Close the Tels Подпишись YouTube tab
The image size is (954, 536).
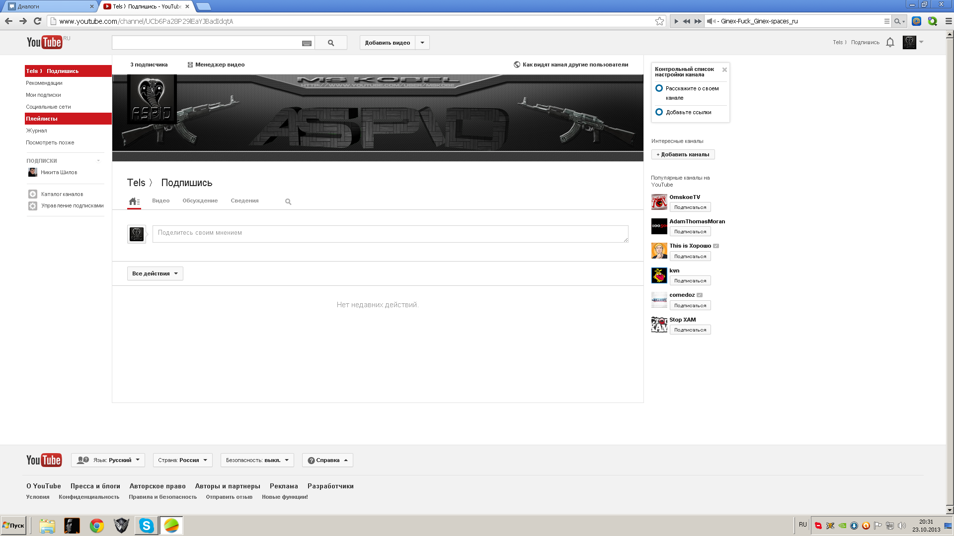tap(187, 6)
